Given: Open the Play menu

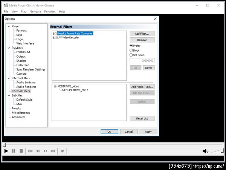Looking at the screenshot, I should tap(23, 12).
